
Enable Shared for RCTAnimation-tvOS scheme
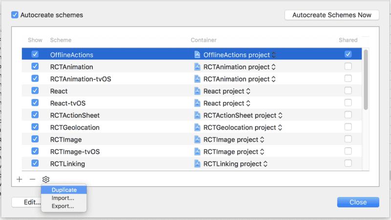348,79
